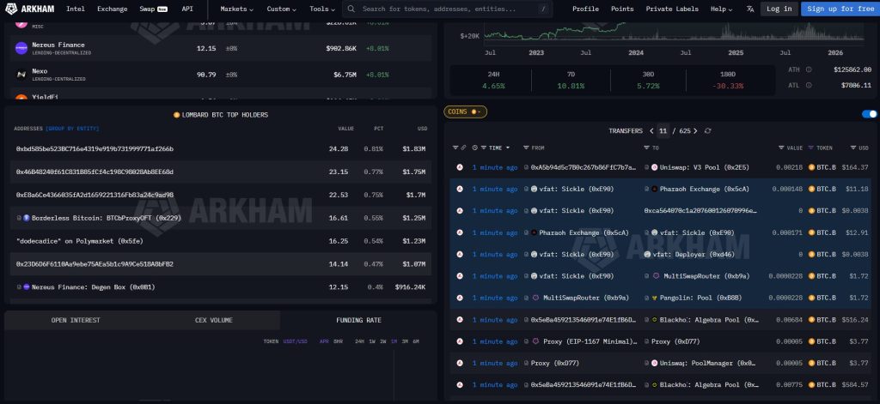Select the 3M funding rate range
The width and height of the screenshot is (880, 404).
tap(406, 341)
